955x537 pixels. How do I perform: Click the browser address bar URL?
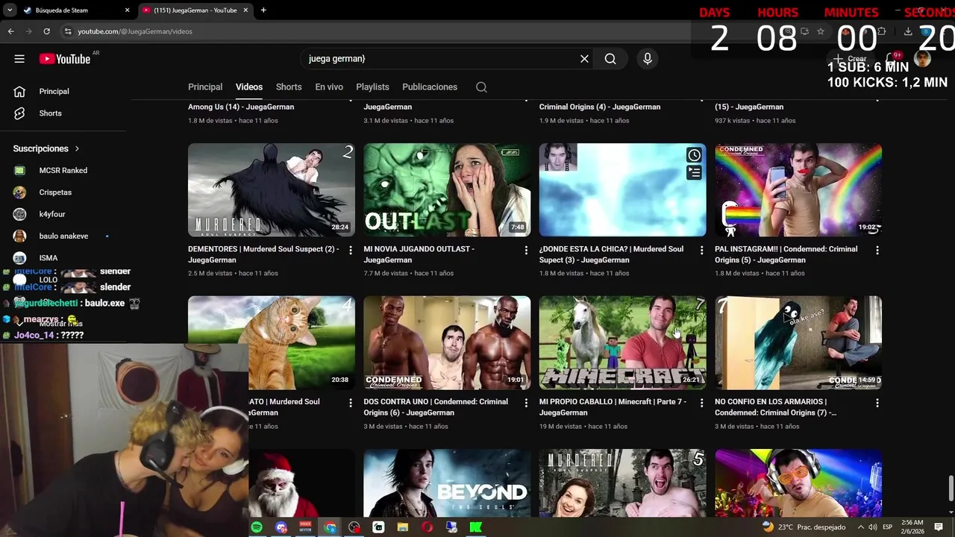point(135,31)
